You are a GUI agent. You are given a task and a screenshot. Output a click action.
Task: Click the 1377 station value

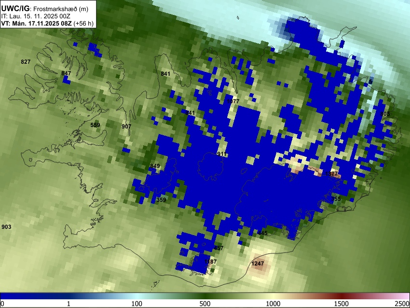tap(331, 174)
